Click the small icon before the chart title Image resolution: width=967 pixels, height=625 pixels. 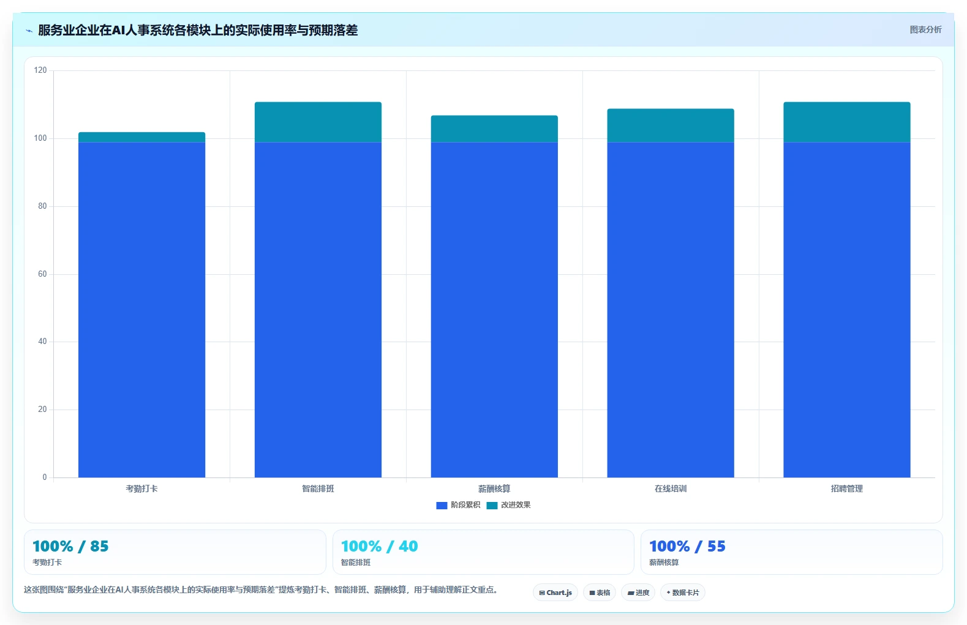(x=29, y=31)
